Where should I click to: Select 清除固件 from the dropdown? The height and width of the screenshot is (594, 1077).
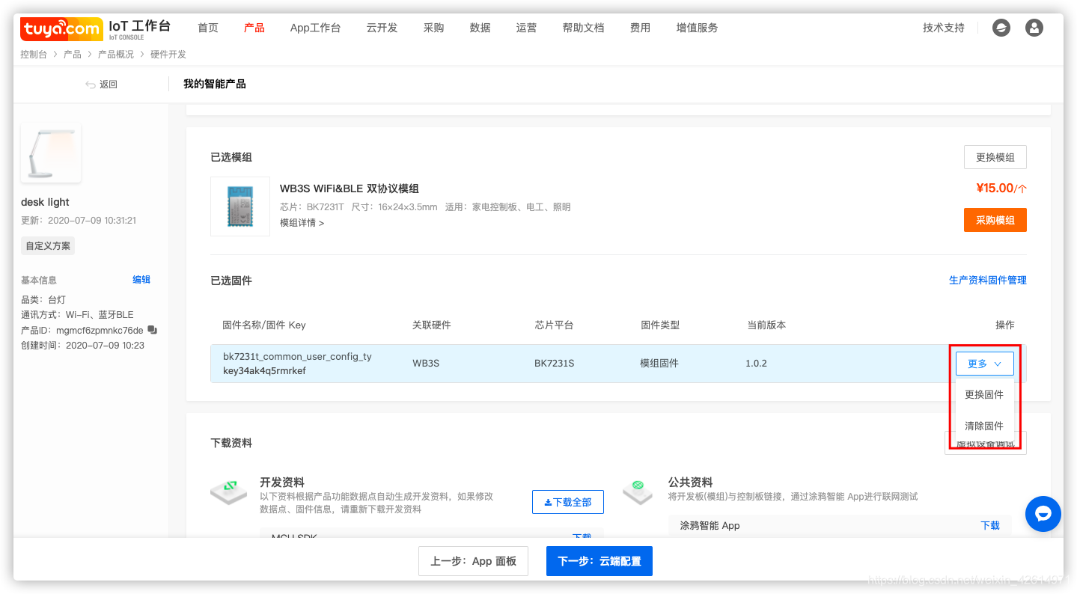coord(984,426)
